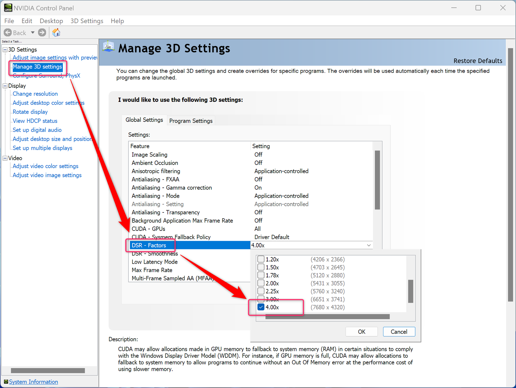Switch to the Program Settings tab

190,121
